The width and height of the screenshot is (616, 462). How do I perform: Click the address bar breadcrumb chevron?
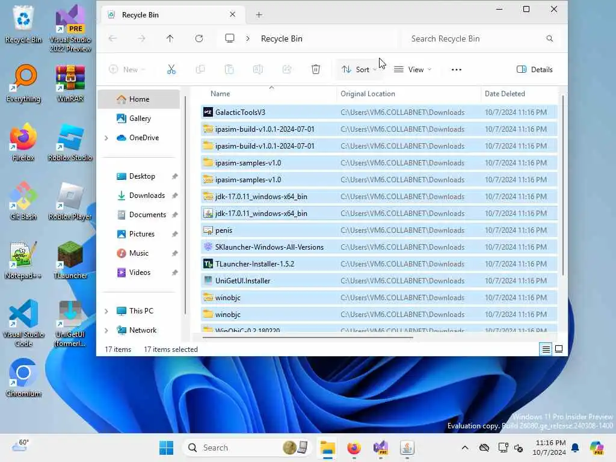(x=248, y=38)
